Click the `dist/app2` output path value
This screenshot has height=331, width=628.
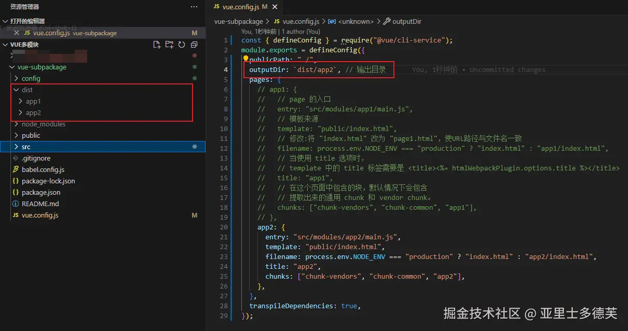(x=317, y=69)
